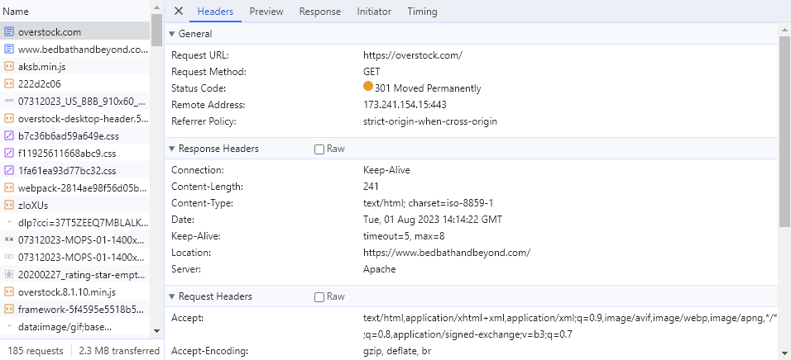Select the webpack-2814ae98f56d05b request
The height and width of the screenshot is (360, 791).
coord(75,187)
